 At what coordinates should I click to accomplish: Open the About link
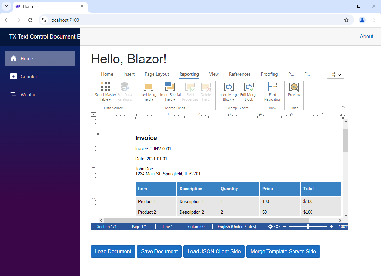click(x=366, y=36)
